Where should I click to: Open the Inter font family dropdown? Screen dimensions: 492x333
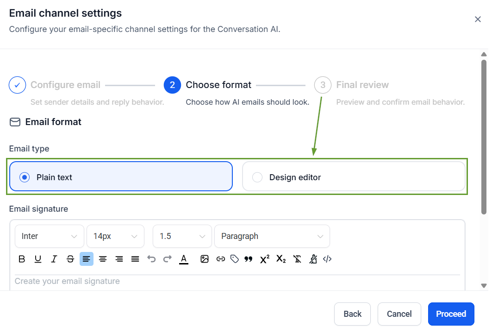pos(49,236)
